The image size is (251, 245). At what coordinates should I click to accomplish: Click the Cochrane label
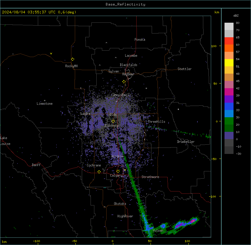tap(94, 165)
